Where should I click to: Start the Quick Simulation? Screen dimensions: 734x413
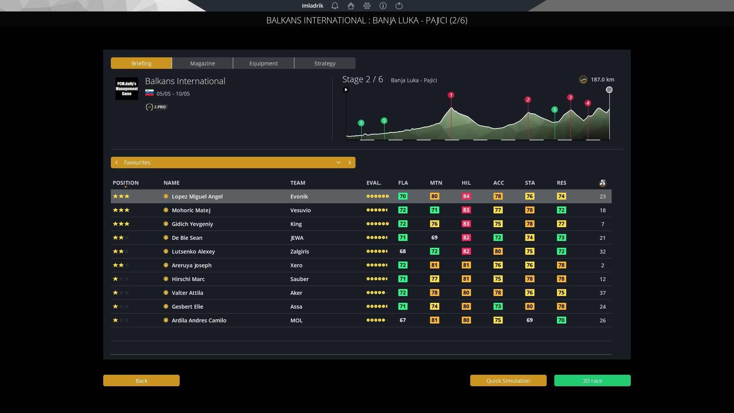tap(508, 380)
